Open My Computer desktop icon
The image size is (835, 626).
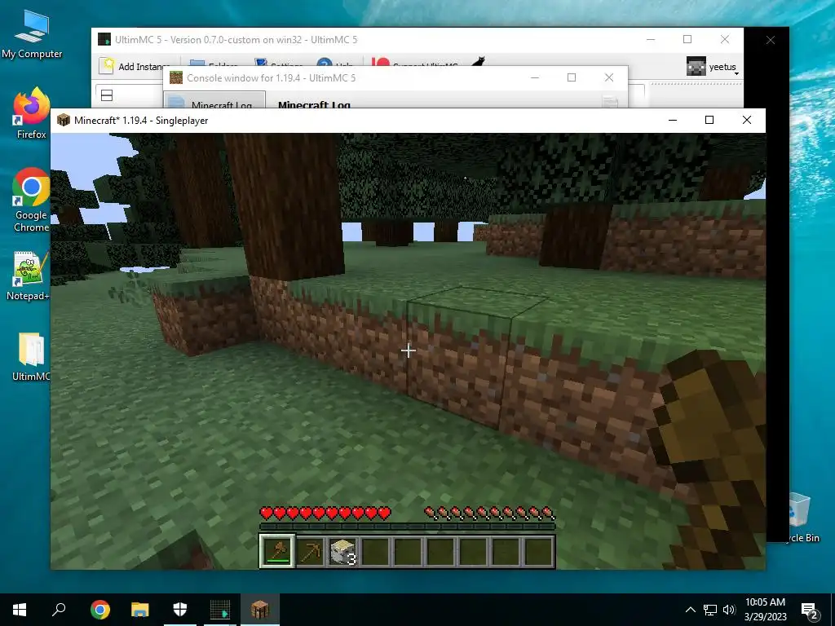pyautogui.click(x=32, y=34)
